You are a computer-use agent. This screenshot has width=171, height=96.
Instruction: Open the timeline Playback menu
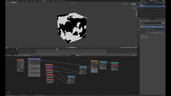tap(10, 47)
